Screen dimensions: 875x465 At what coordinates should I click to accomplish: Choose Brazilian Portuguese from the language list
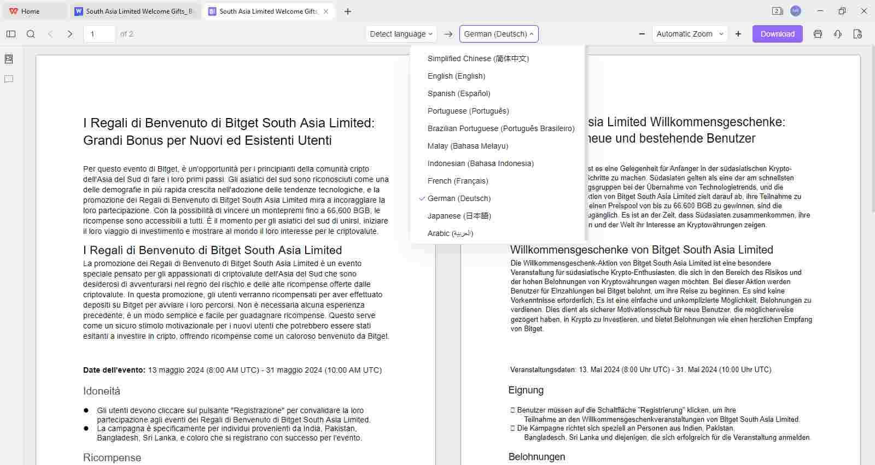pyautogui.click(x=498, y=128)
